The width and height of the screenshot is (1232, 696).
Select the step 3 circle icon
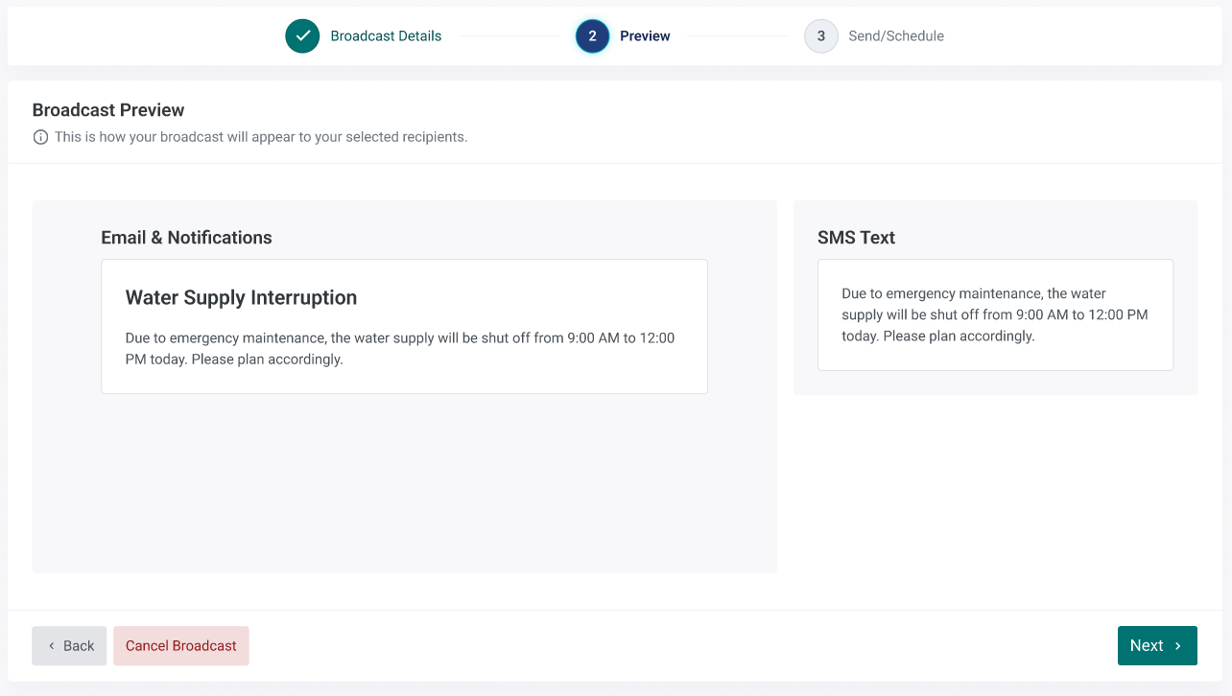pos(821,36)
